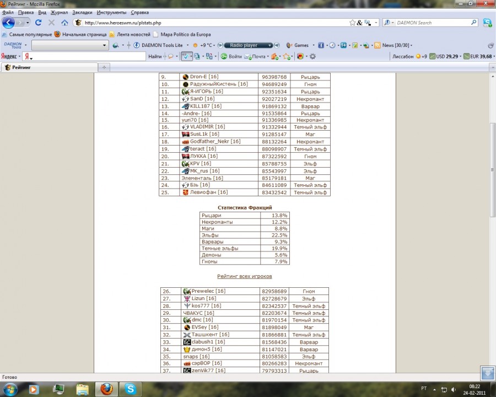Viewport: 496px width, 397px height.
Task: Open the Закладки menu
Action: [x=82, y=12]
